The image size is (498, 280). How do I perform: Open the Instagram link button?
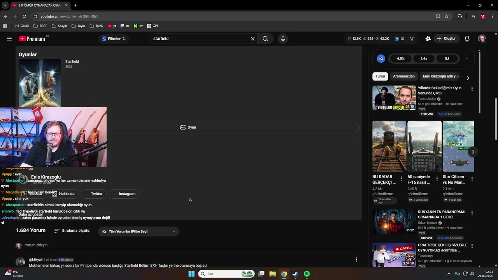point(124,194)
